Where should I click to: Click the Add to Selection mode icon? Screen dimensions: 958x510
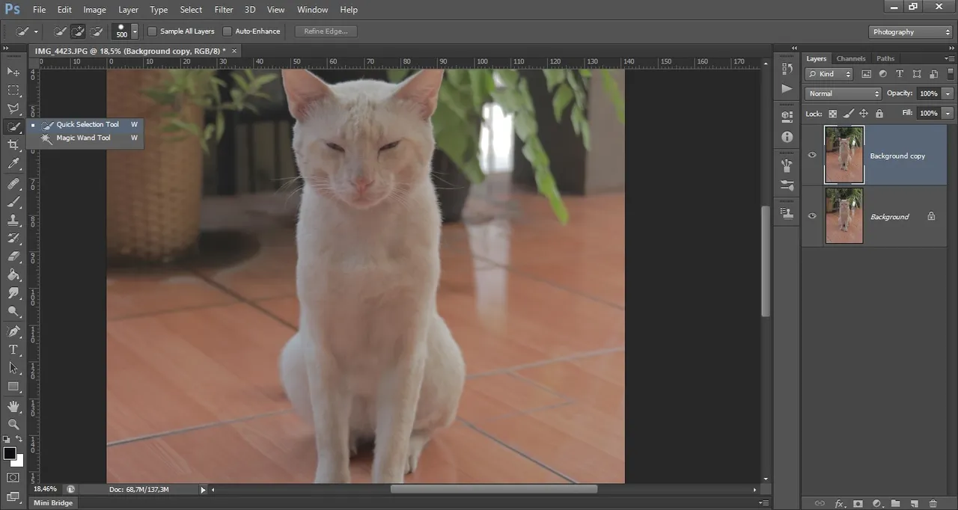pyautogui.click(x=78, y=31)
